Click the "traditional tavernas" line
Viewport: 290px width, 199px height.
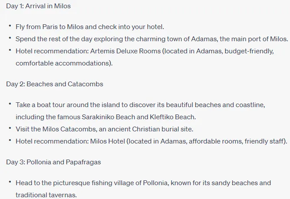point(46,195)
